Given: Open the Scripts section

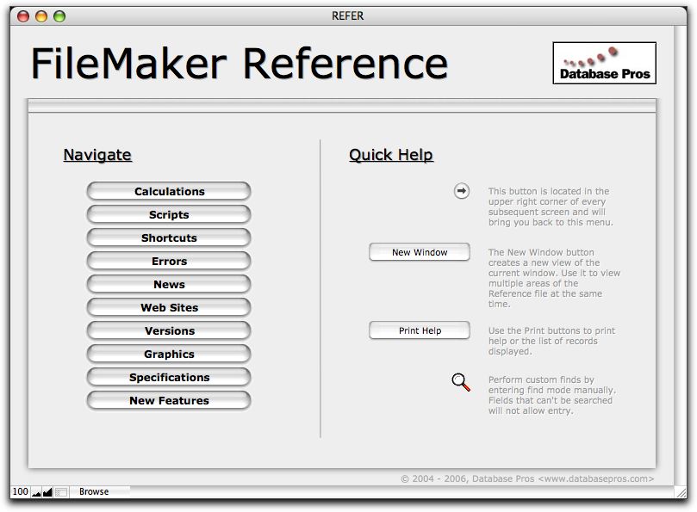Looking at the screenshot, I should (169, 214).
